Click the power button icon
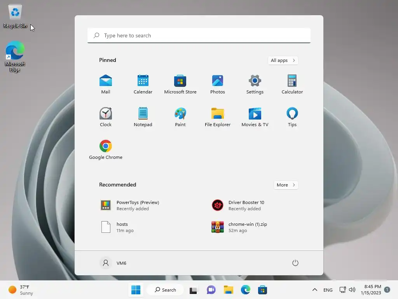 click(x=295, y=263)
